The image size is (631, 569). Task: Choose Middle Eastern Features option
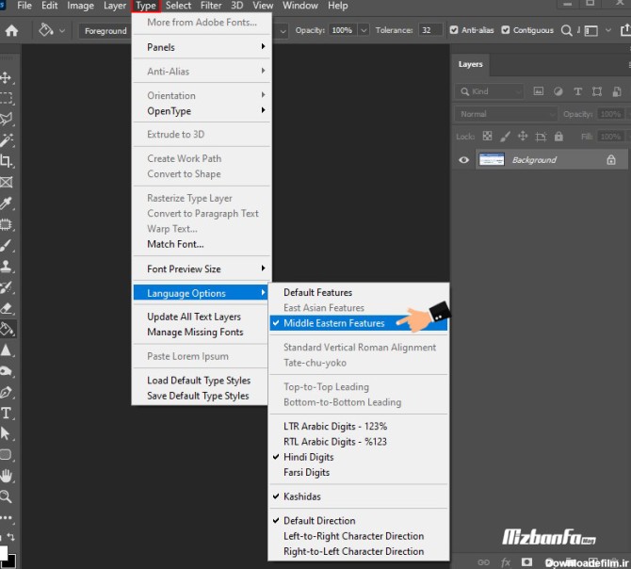tap(334, 323)
